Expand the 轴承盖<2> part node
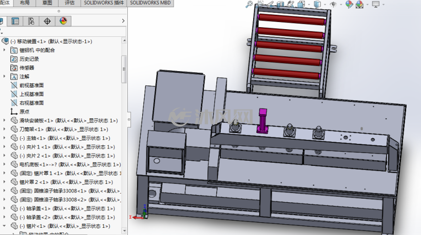This screenshot has width=421, height=235. tap(4, 217)
